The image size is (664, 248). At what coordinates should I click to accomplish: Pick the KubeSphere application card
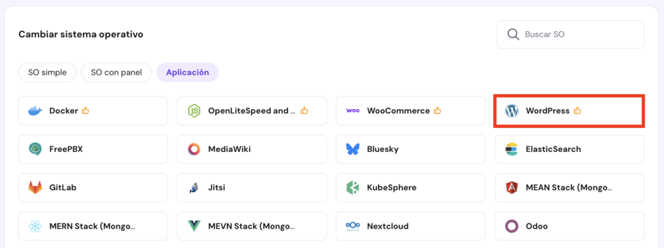pyautogui.click(x=410, y=188)
